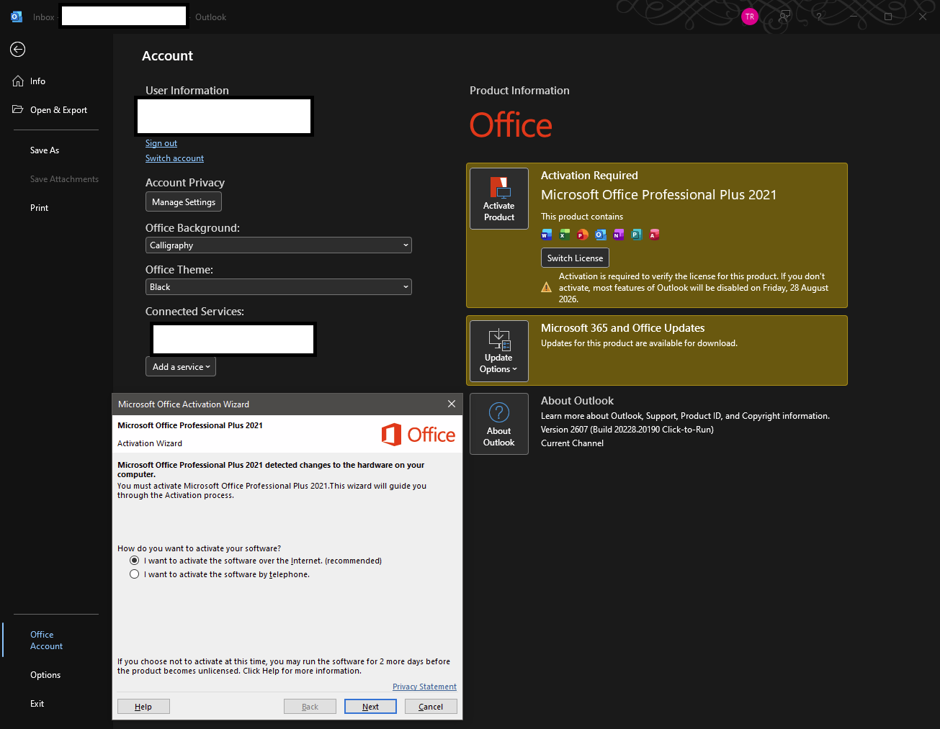
Task: Click the Excel product icon
Action: [x=565, y=234]
